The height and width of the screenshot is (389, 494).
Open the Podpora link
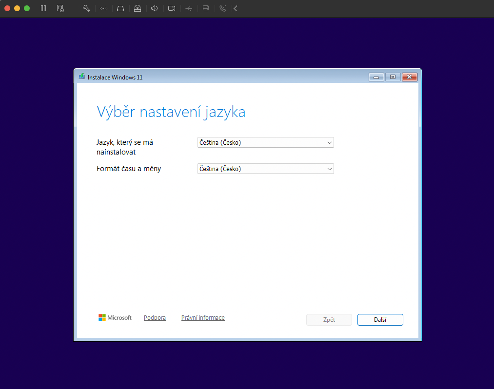pyautogui.click(x=155, y=318)
